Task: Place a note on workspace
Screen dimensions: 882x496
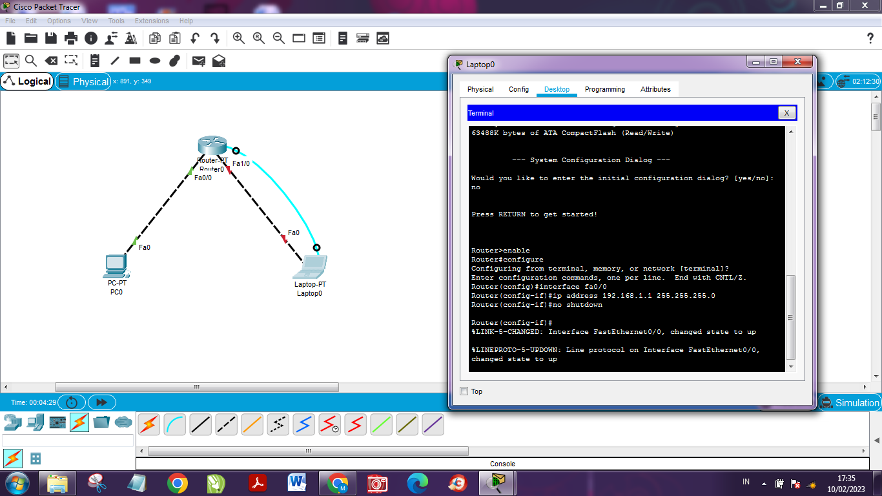Action: (95, 61)
